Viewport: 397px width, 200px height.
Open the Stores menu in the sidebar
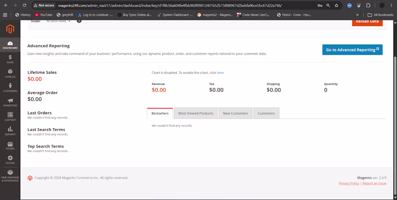tap(10, 146)
